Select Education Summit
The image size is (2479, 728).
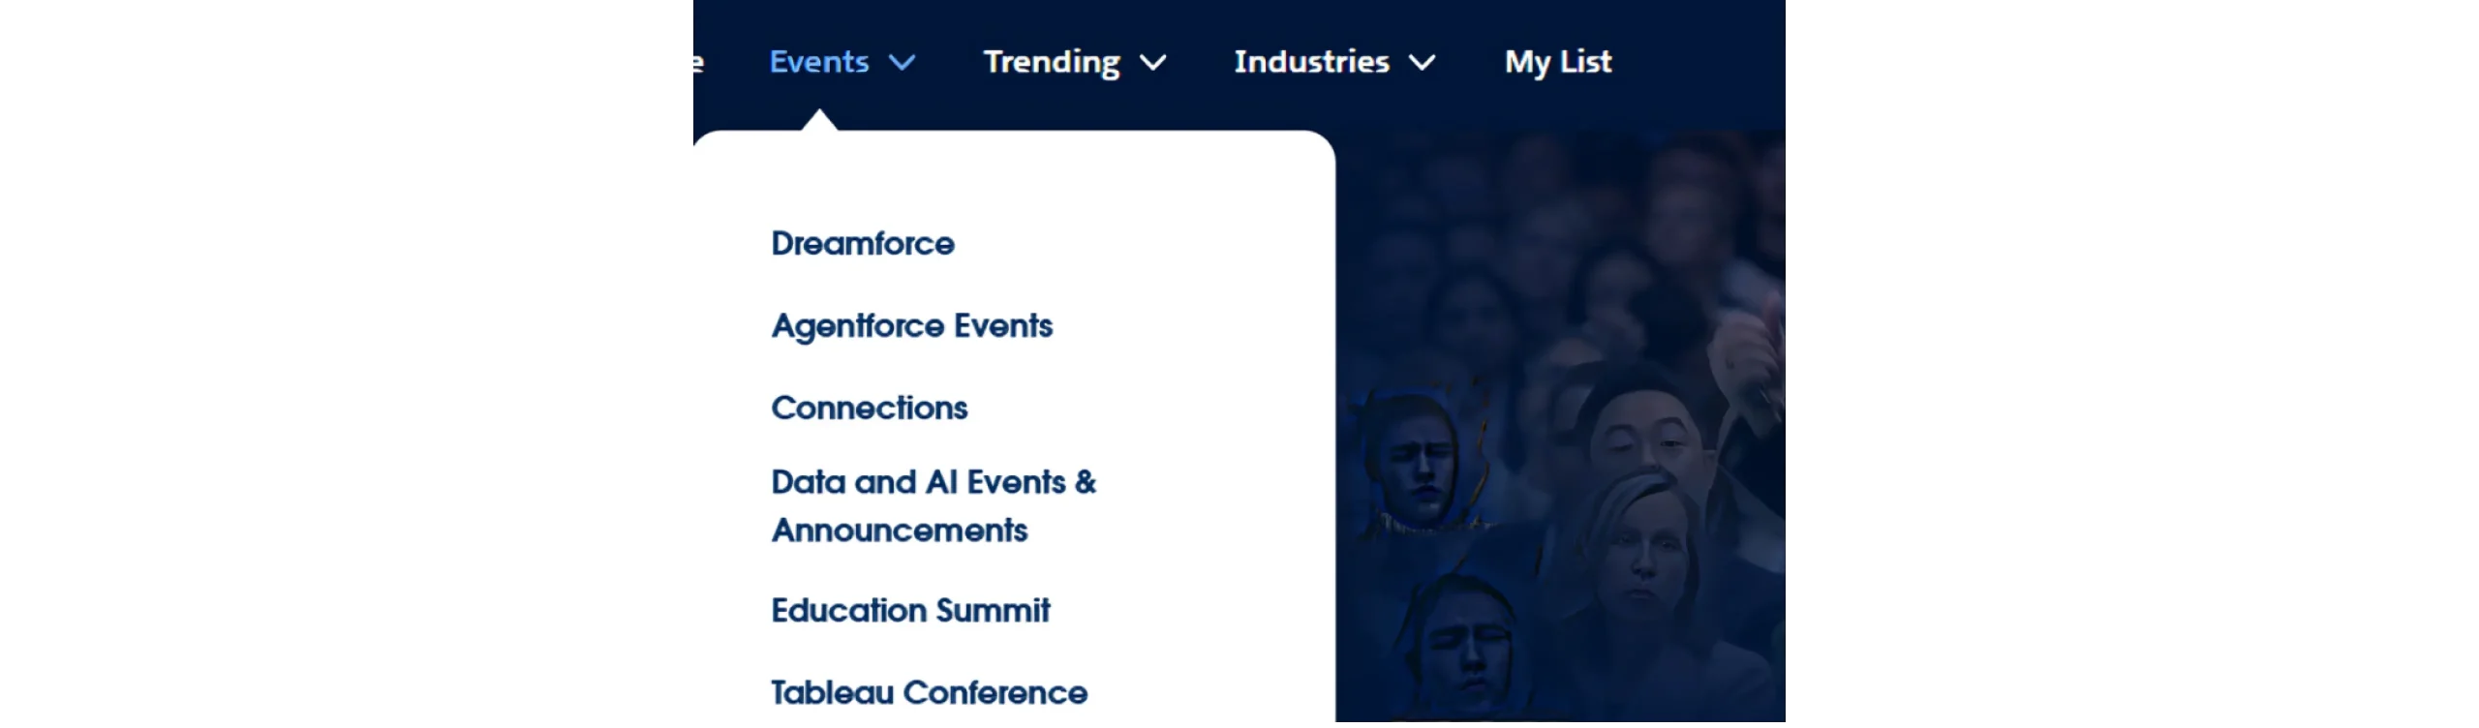tap(909, 610)
